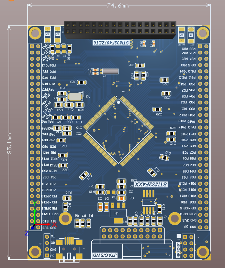Image resolution: width=225 pixels, height=268 pixels.
Task: Select resistor R12
Action: pyautogui.click(x=63, y=156)
